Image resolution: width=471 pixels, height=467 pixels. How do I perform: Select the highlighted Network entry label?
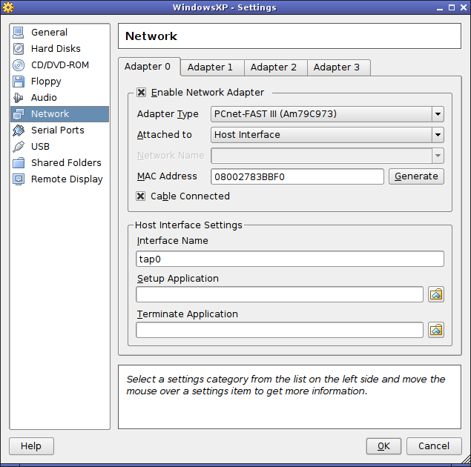click(50, 114)
